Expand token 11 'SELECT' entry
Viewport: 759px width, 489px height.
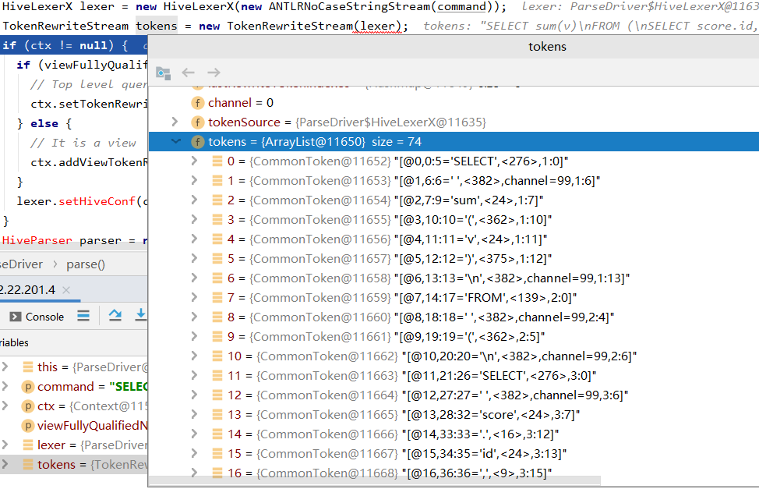[194, 376]
